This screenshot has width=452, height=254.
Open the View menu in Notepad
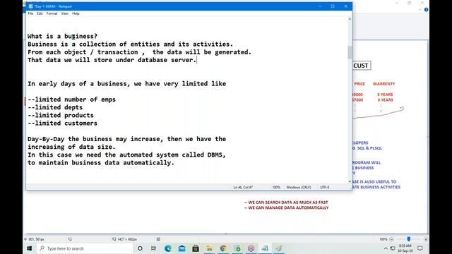65,13
